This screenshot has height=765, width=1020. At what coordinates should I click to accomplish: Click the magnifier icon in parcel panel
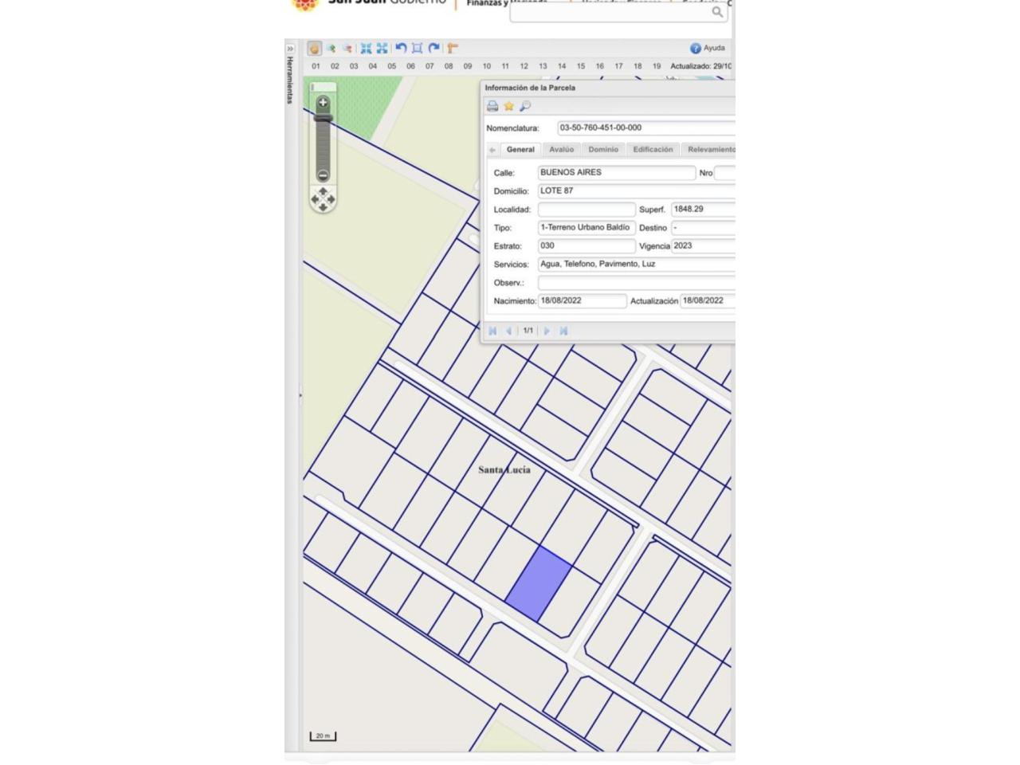point(524,106)
